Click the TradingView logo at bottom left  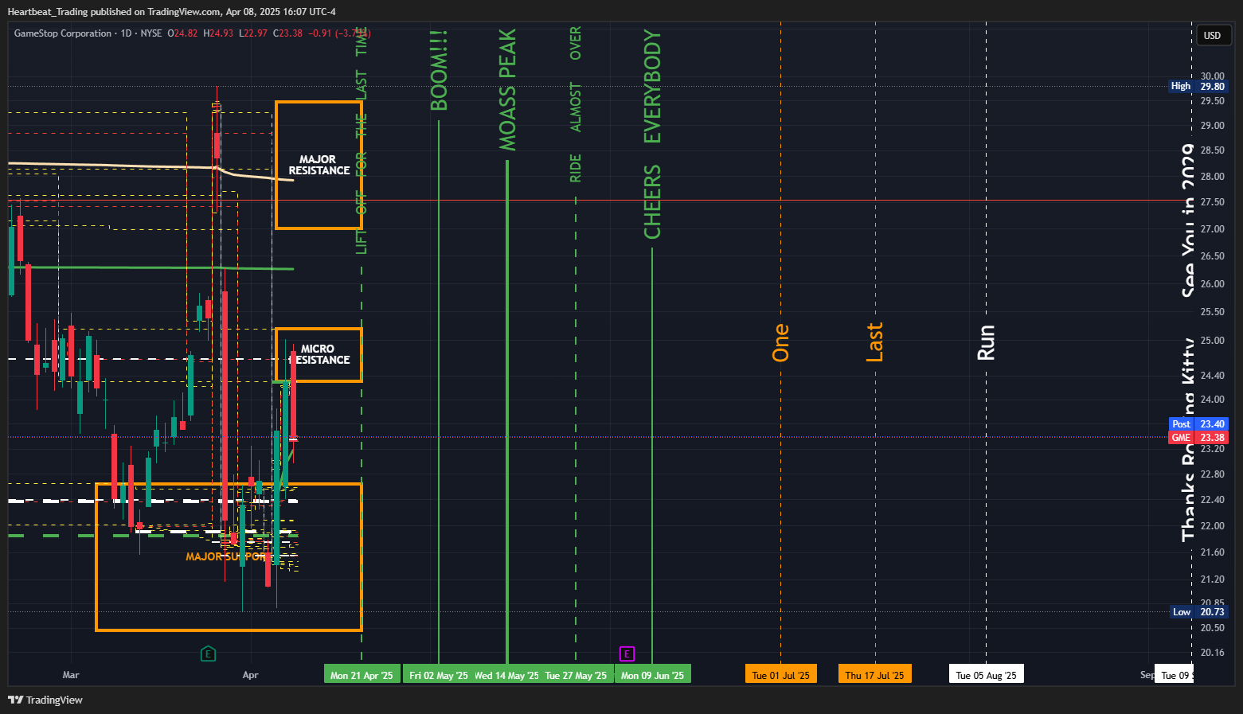point(45,700)
